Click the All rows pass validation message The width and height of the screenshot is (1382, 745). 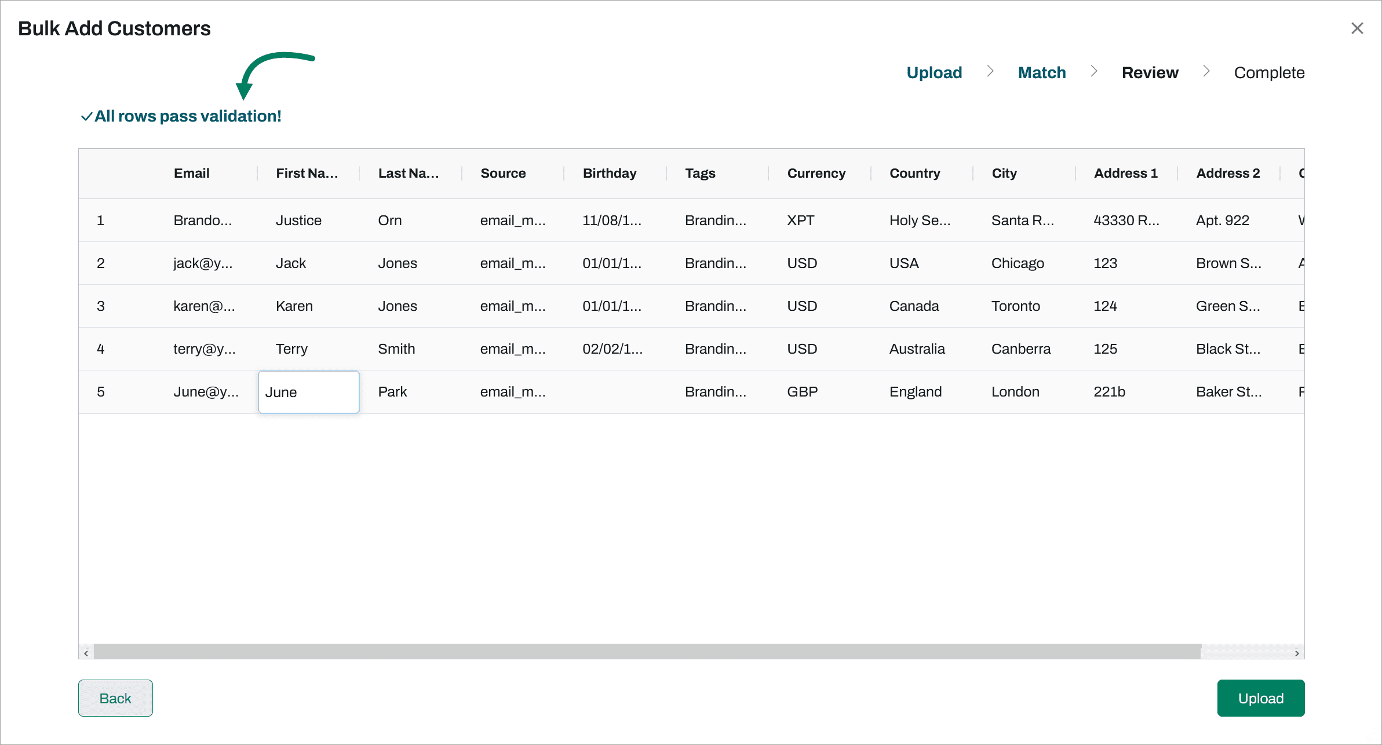tap(188, 116)
